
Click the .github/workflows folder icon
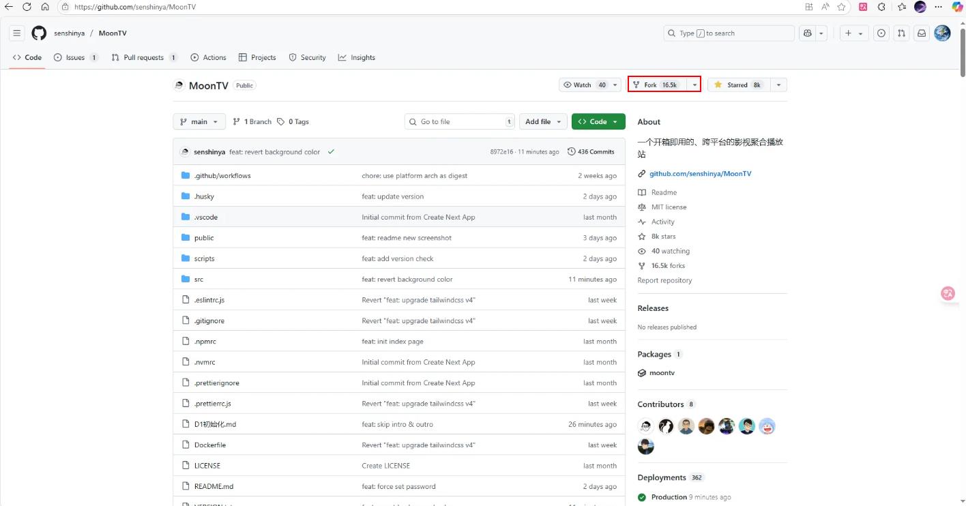186,175
